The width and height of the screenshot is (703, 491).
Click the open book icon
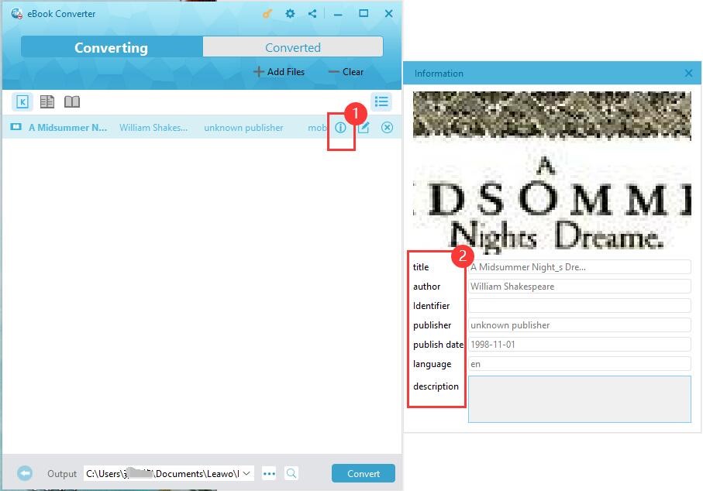[x=72, y=102]
